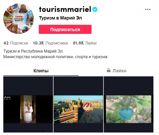159x135 pixels.
Task: Switch to the Лайки tab
Action: tap(117, 71)
